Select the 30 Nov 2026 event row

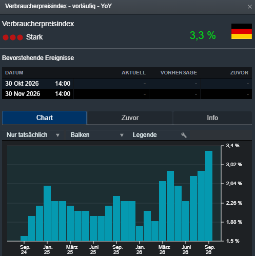127,94
